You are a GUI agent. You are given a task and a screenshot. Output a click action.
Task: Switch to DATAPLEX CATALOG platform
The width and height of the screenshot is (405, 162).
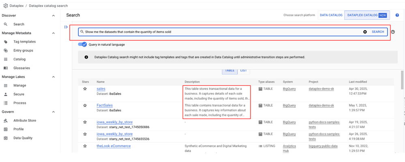coord(367,15)
